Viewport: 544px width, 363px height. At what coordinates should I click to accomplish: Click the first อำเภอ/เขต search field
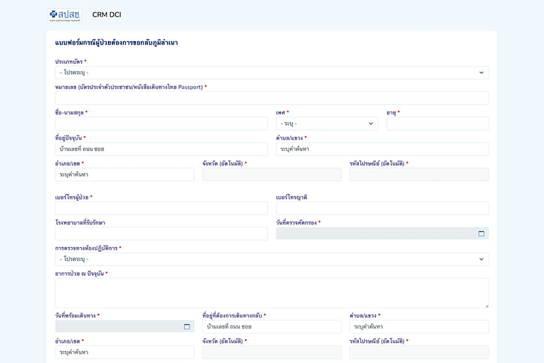pos(124,174)
